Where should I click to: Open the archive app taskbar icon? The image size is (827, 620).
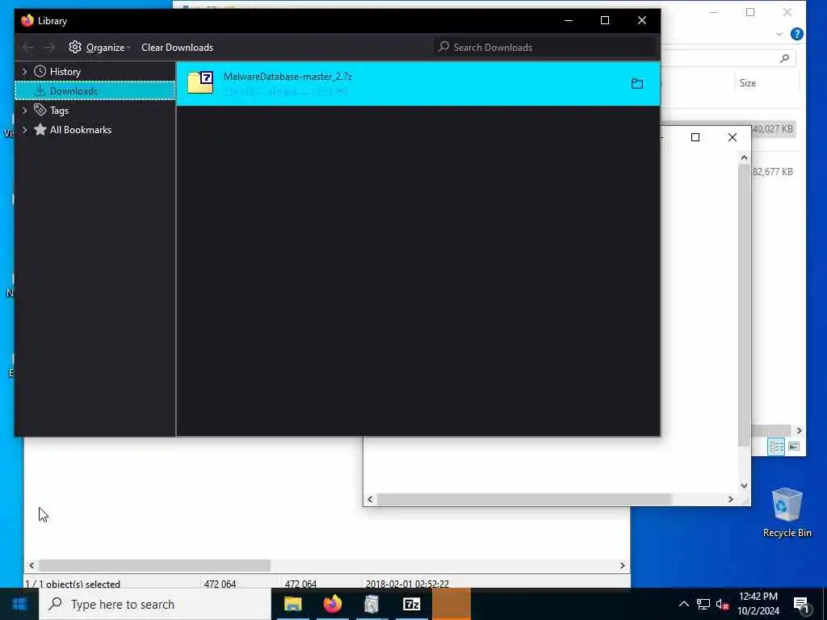(372, 604)
